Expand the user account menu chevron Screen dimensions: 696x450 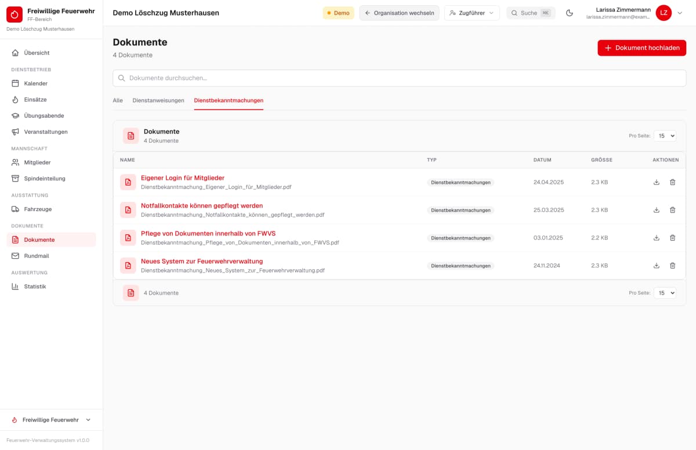click(680, 13)
